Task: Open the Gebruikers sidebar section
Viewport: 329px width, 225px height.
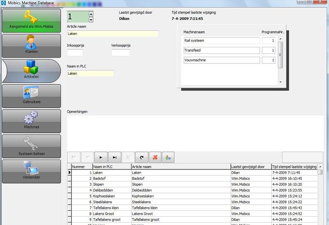Action: coord(31,96)
